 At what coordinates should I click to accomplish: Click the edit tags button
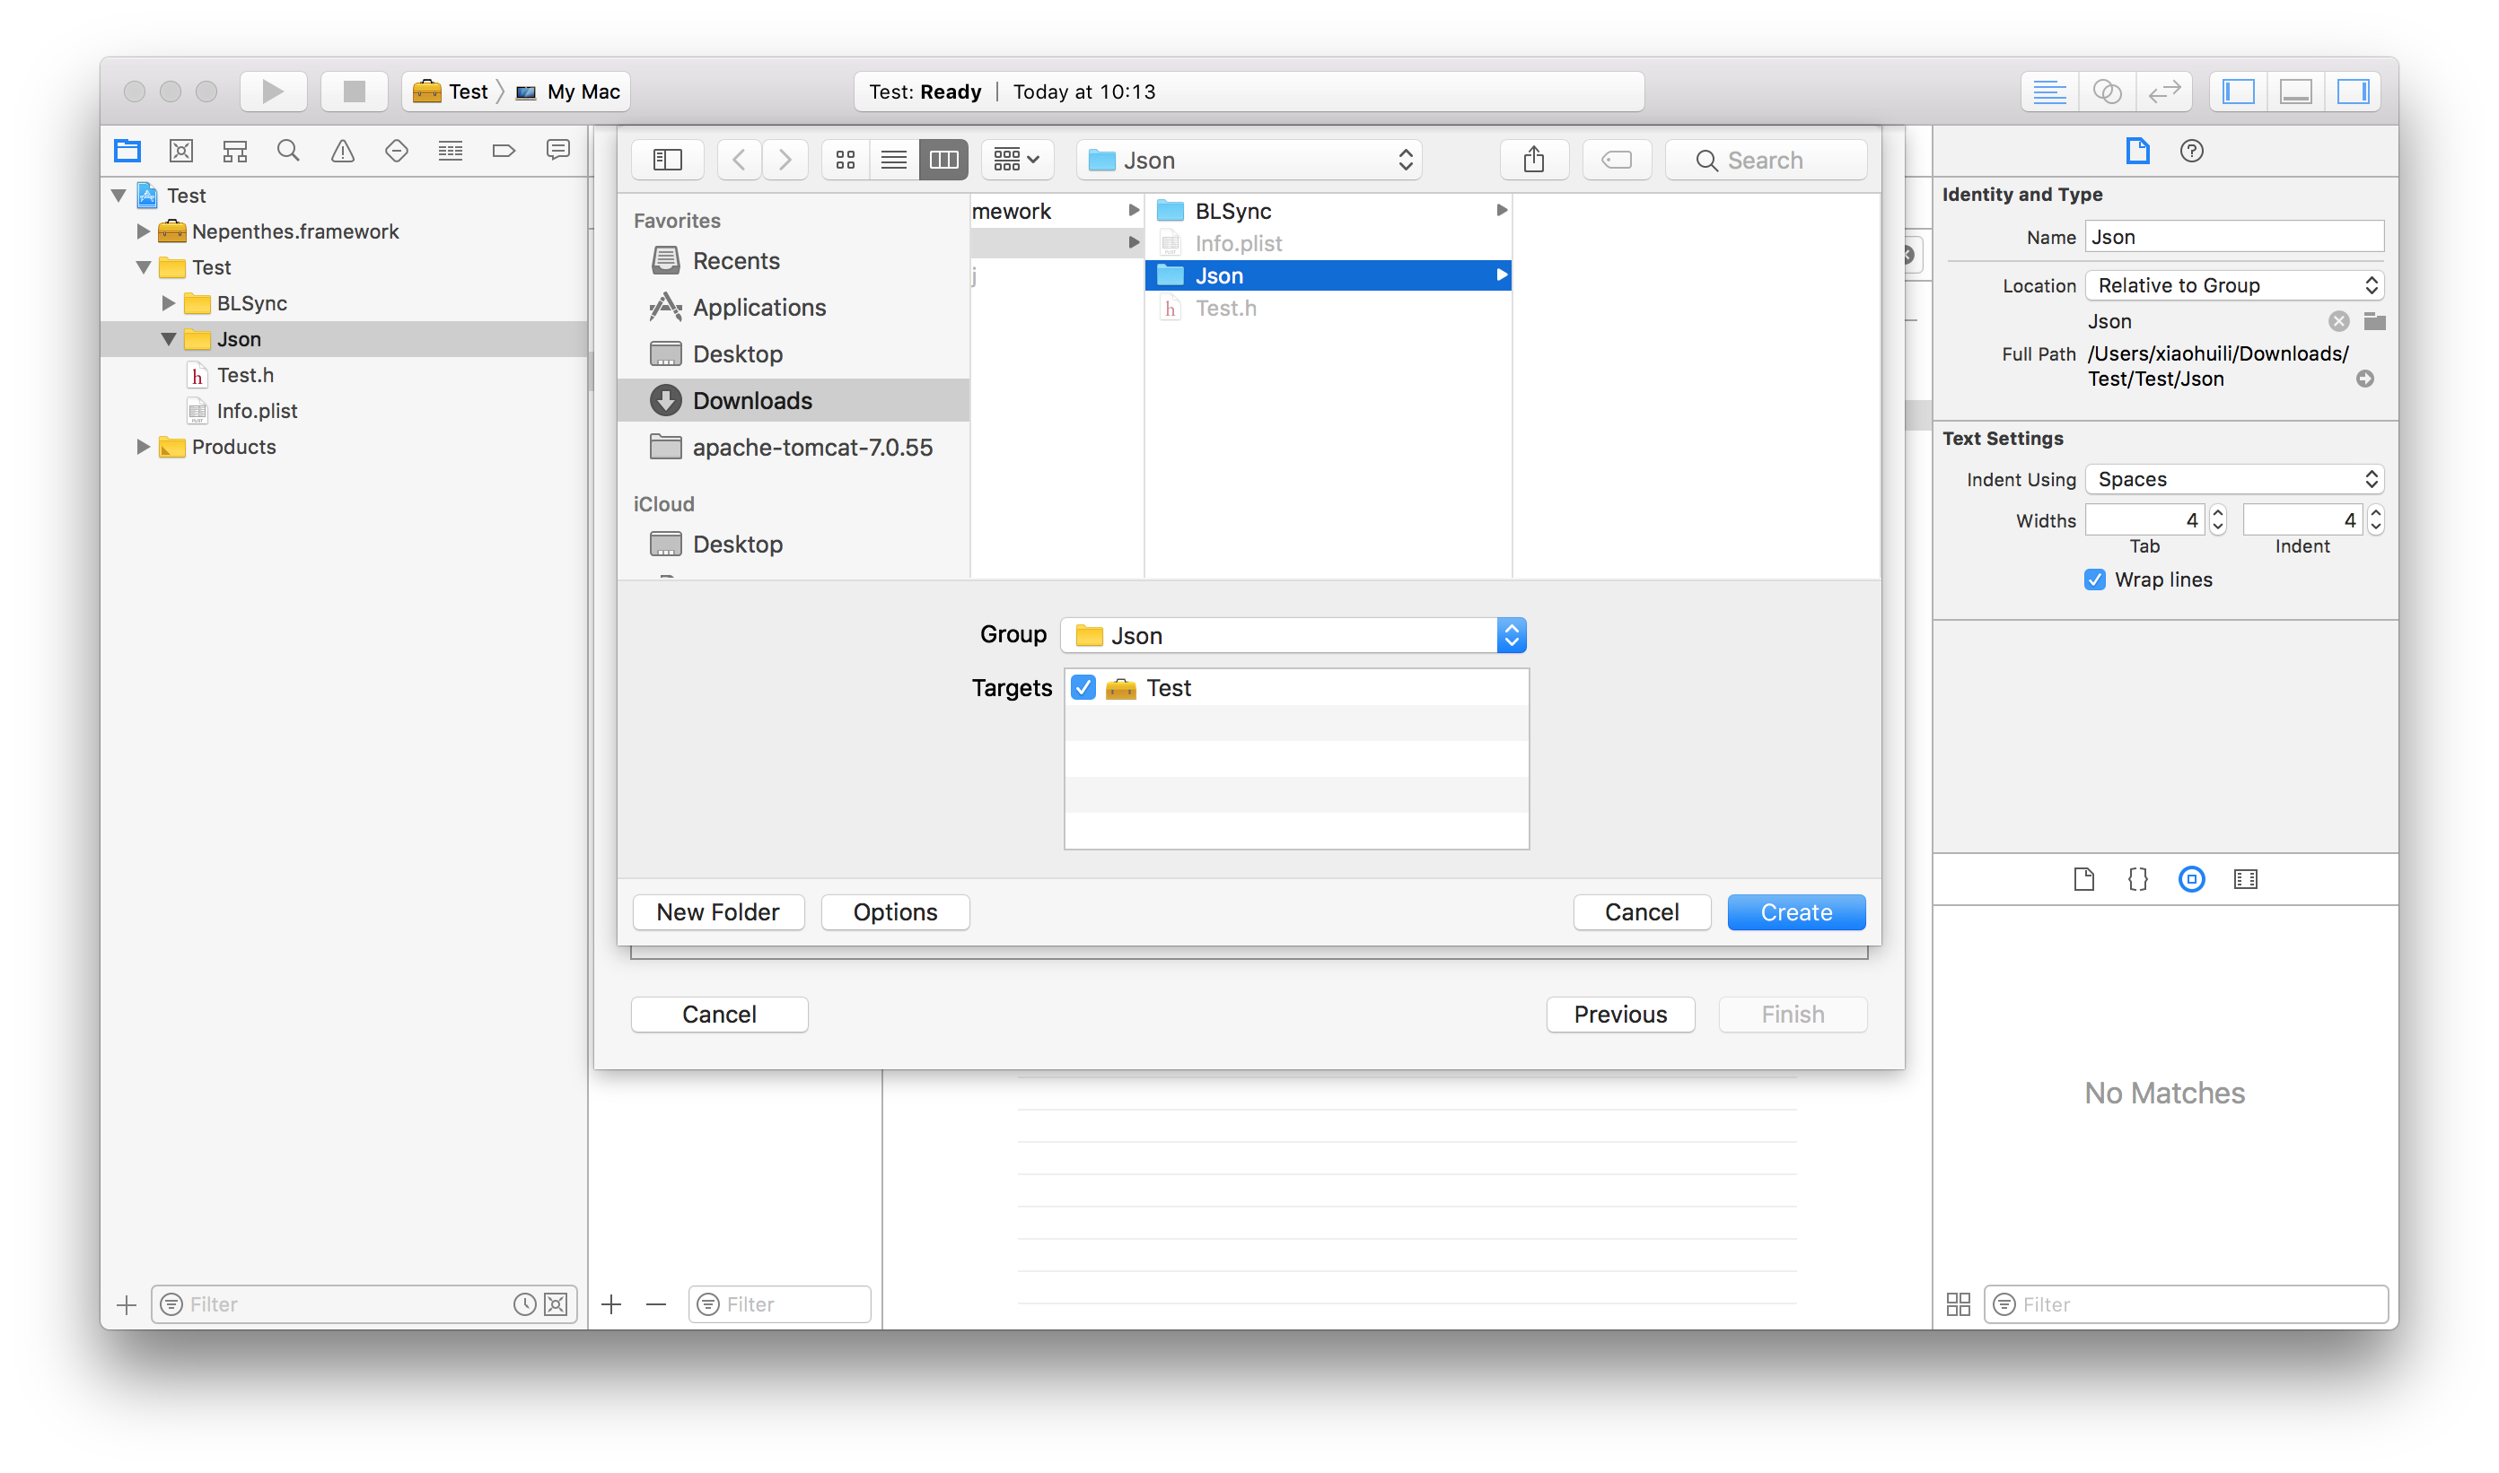1617,160
